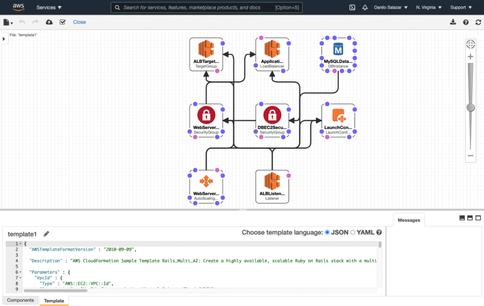Rename template1 using the pencil icon
The image size is (484, 306).
coord(46,234)
